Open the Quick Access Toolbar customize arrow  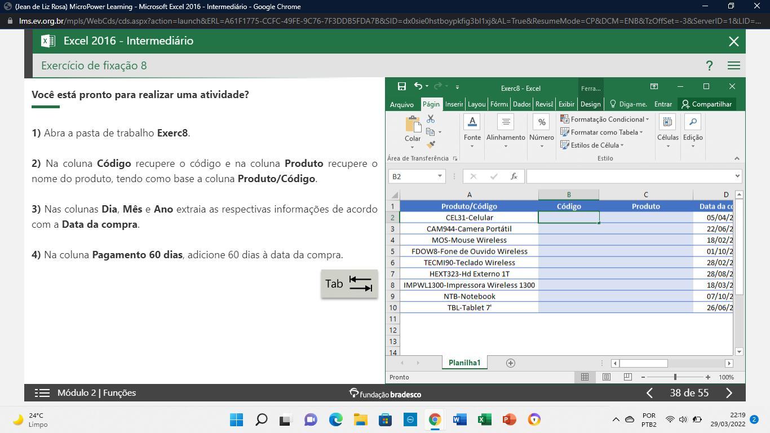click(457, 87)
